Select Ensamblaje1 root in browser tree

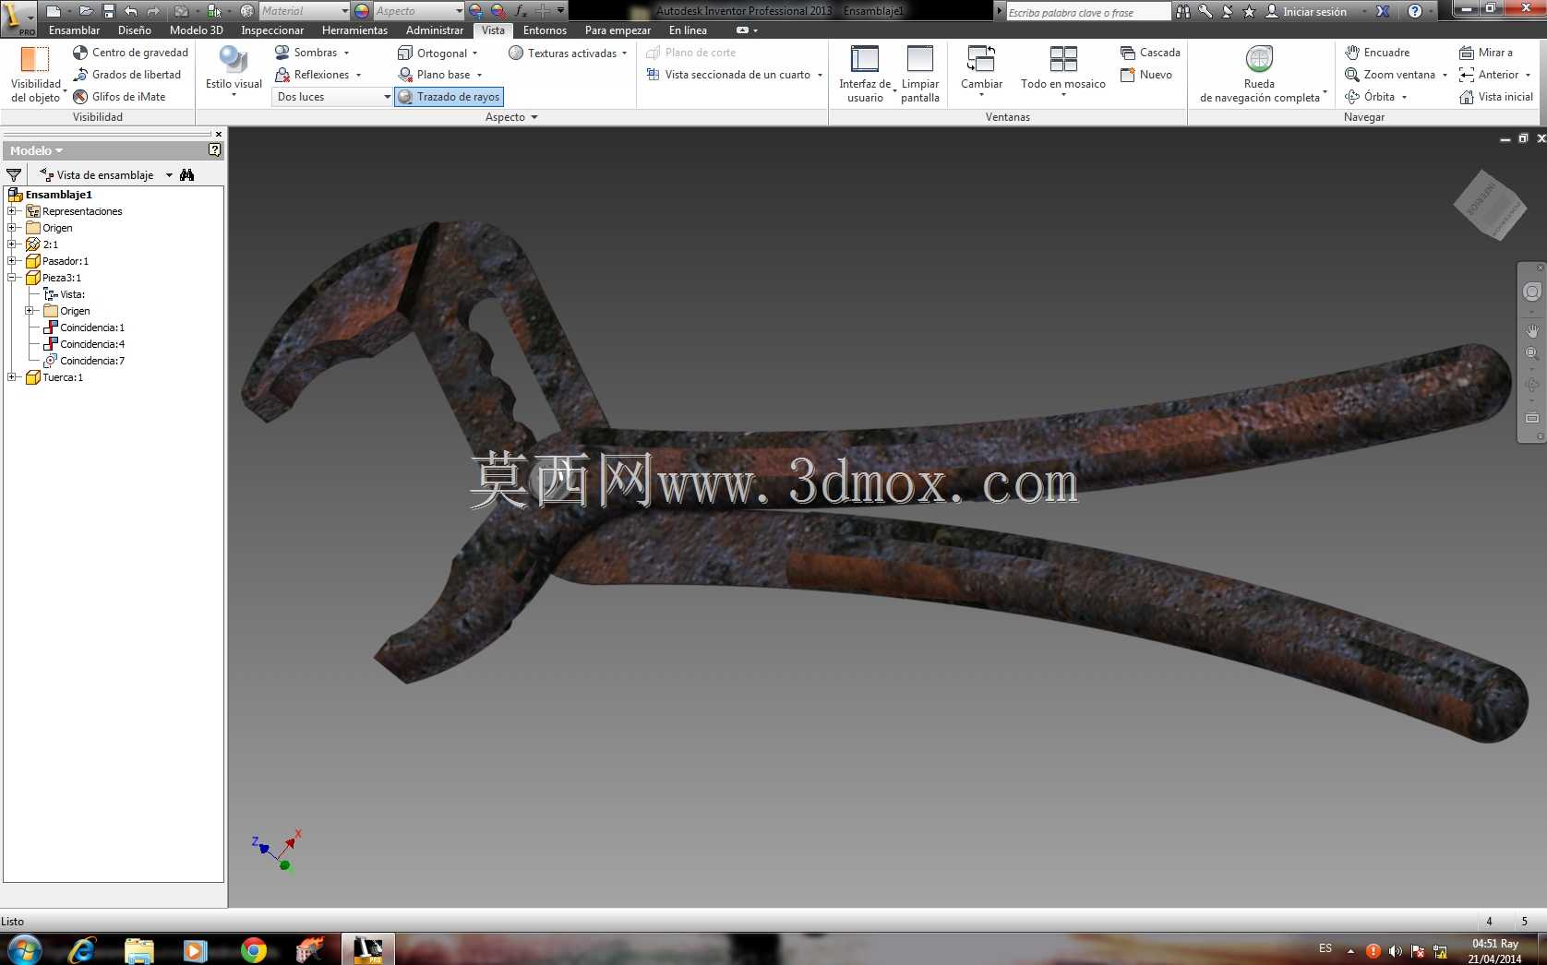tap(51, 195)
